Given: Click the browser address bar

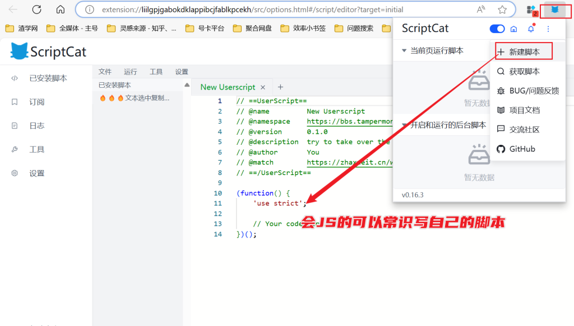Looking at the screenshot, I should [x=252, y=10].
